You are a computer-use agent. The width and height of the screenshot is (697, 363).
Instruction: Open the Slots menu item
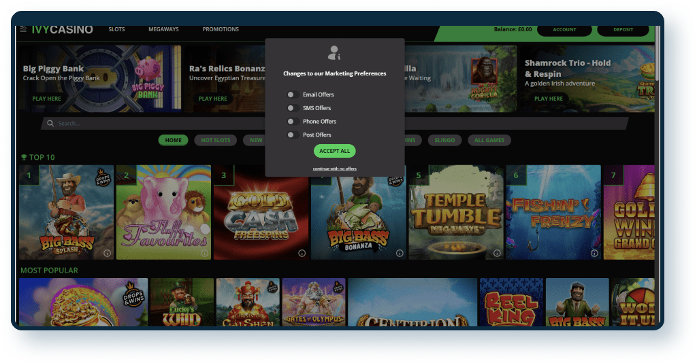tap(116, 30)
